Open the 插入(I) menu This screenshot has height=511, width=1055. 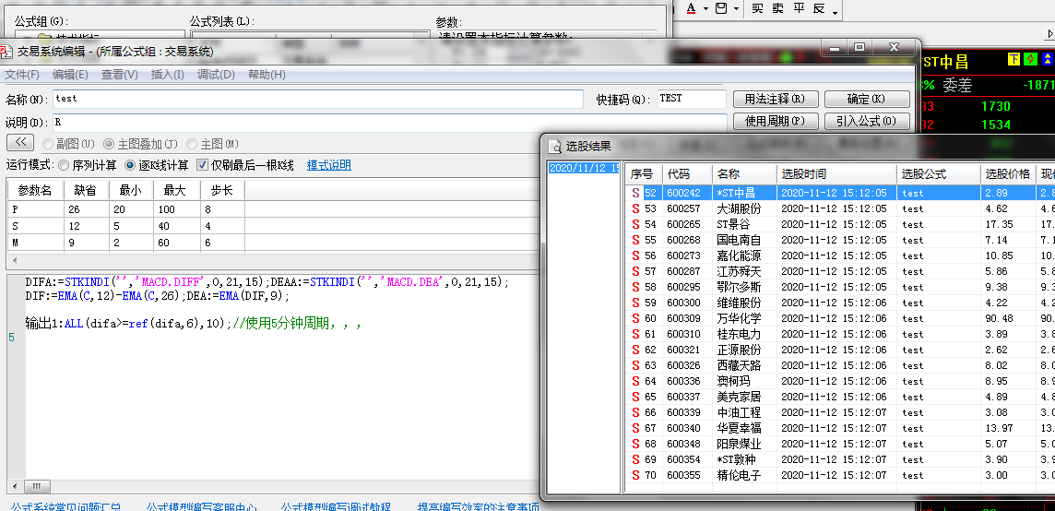168,75
